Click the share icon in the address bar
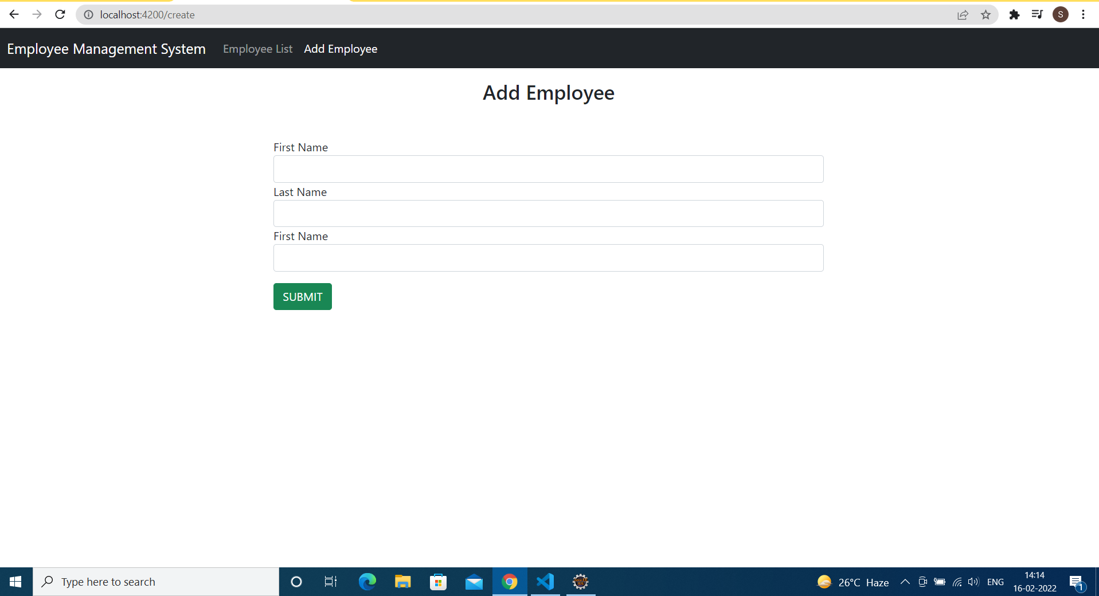The width and height of the screenshot is (1099, 596). 963,15
